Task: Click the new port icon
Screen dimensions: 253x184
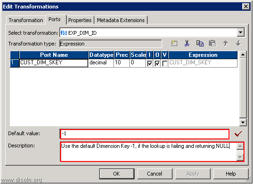Action: click(174, 44)
